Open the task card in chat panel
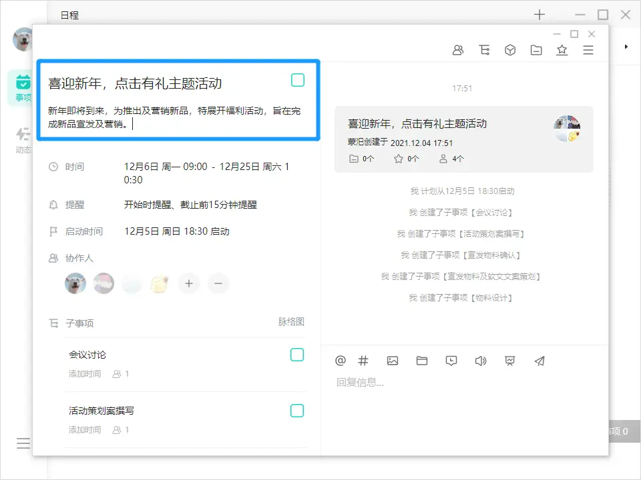641x480 pixels. (x=464, y=139)
